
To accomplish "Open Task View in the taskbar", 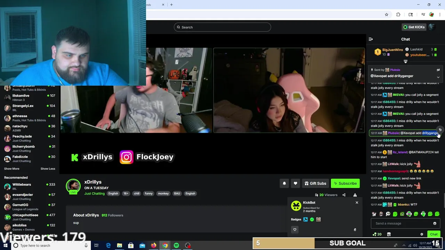I will (x=96, y=245).
